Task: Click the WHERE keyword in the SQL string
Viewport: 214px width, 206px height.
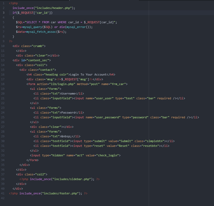Action: 62,22
